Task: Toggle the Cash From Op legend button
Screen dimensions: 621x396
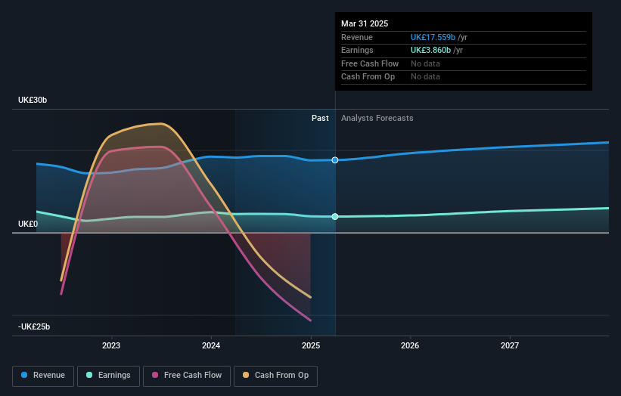Action: 275,376
